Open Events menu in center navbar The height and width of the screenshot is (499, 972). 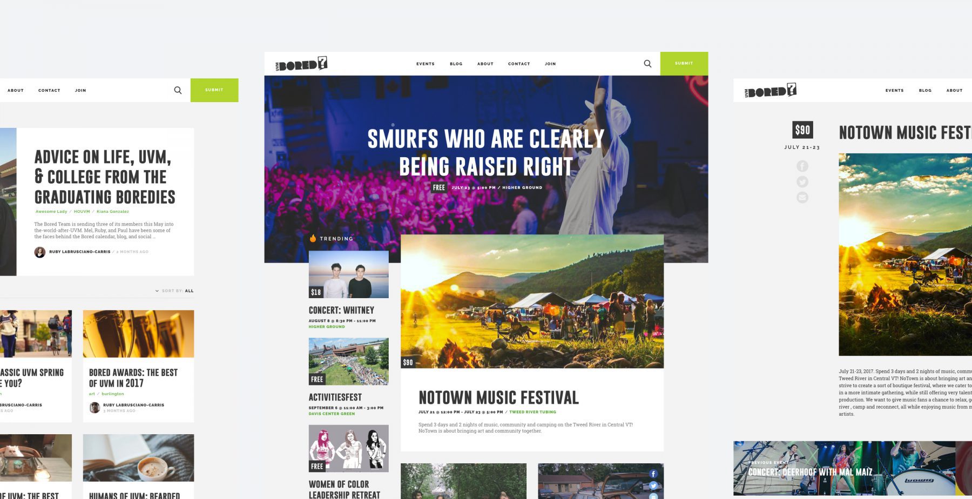click(x=426, y=64)
